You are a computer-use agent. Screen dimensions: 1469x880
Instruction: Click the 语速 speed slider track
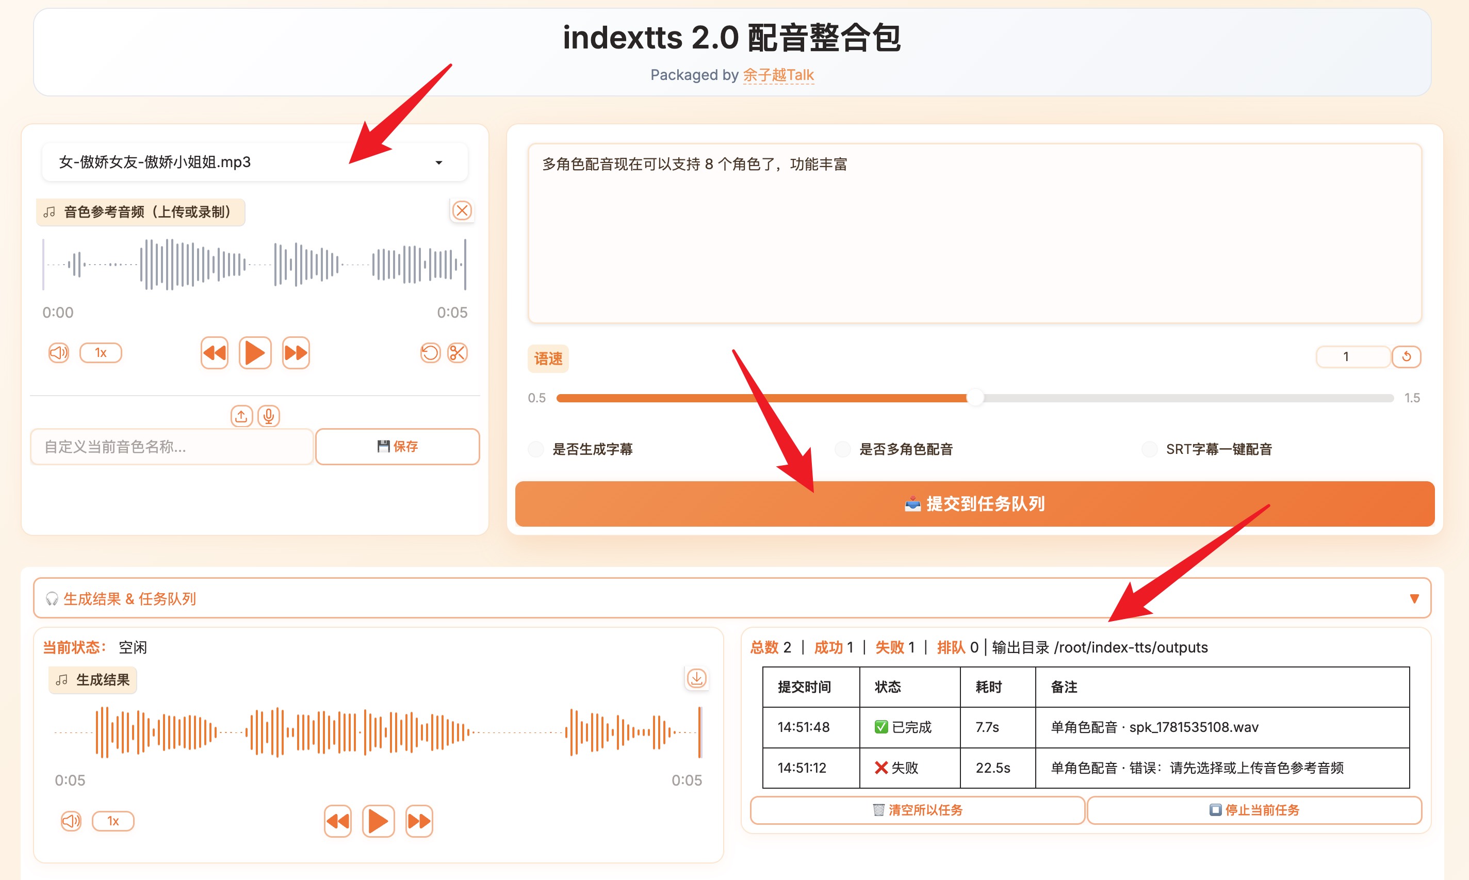pyautogui.click(x=974, y=398)
